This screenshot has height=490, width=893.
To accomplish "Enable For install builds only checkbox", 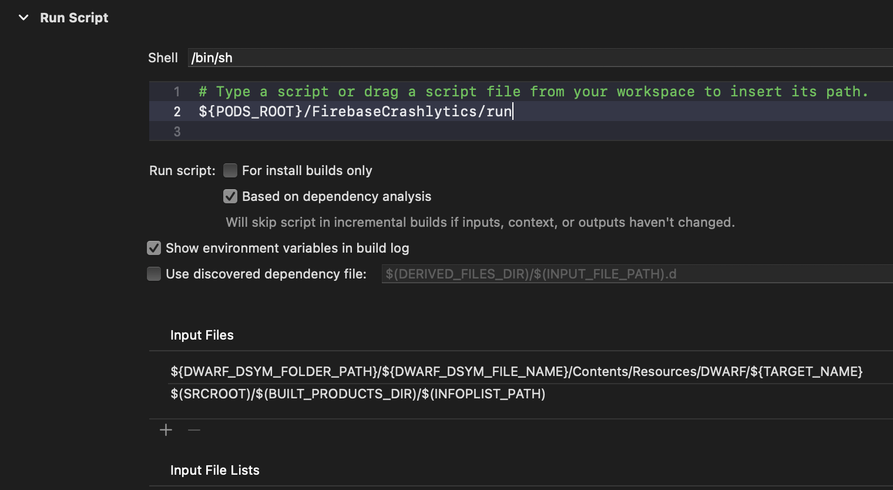I will 230,170.
